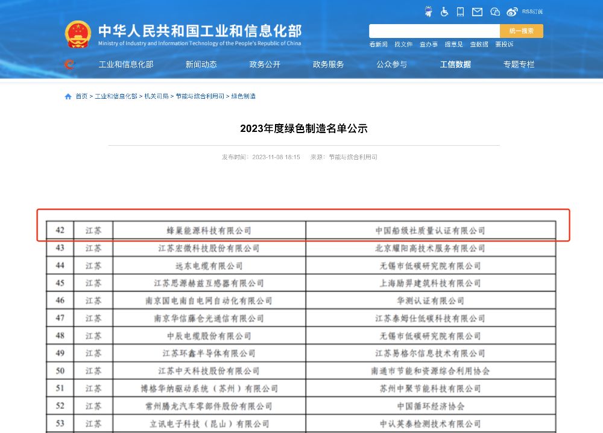
Task: Click table cell 江苏思源赫兹互感器有限公司
Action: click(209, 283)
